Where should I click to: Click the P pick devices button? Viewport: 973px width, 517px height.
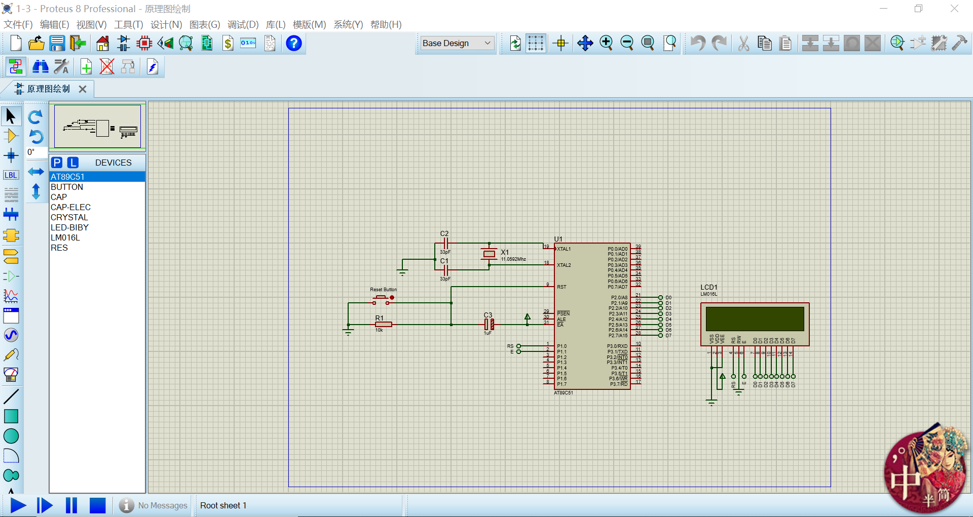pyautogui.click(x=57, y=163)
